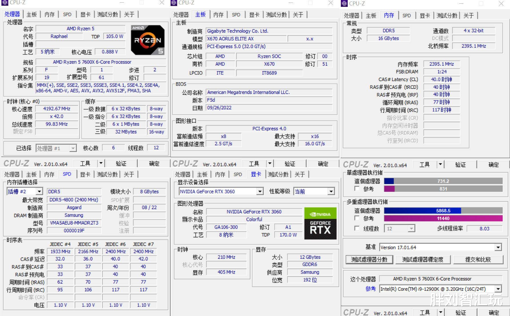Expand the 性能等级 dropdown showing 当前
The height and width of the screenshot is (316, 510).
pos(331,191)
